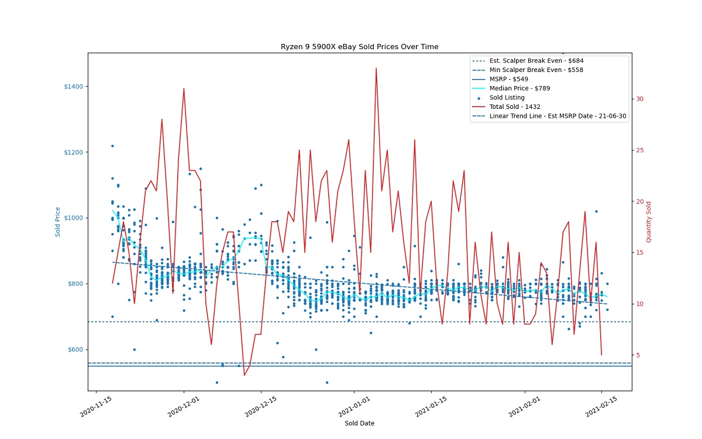Click the quantity tick label 25

coord(639,150)
